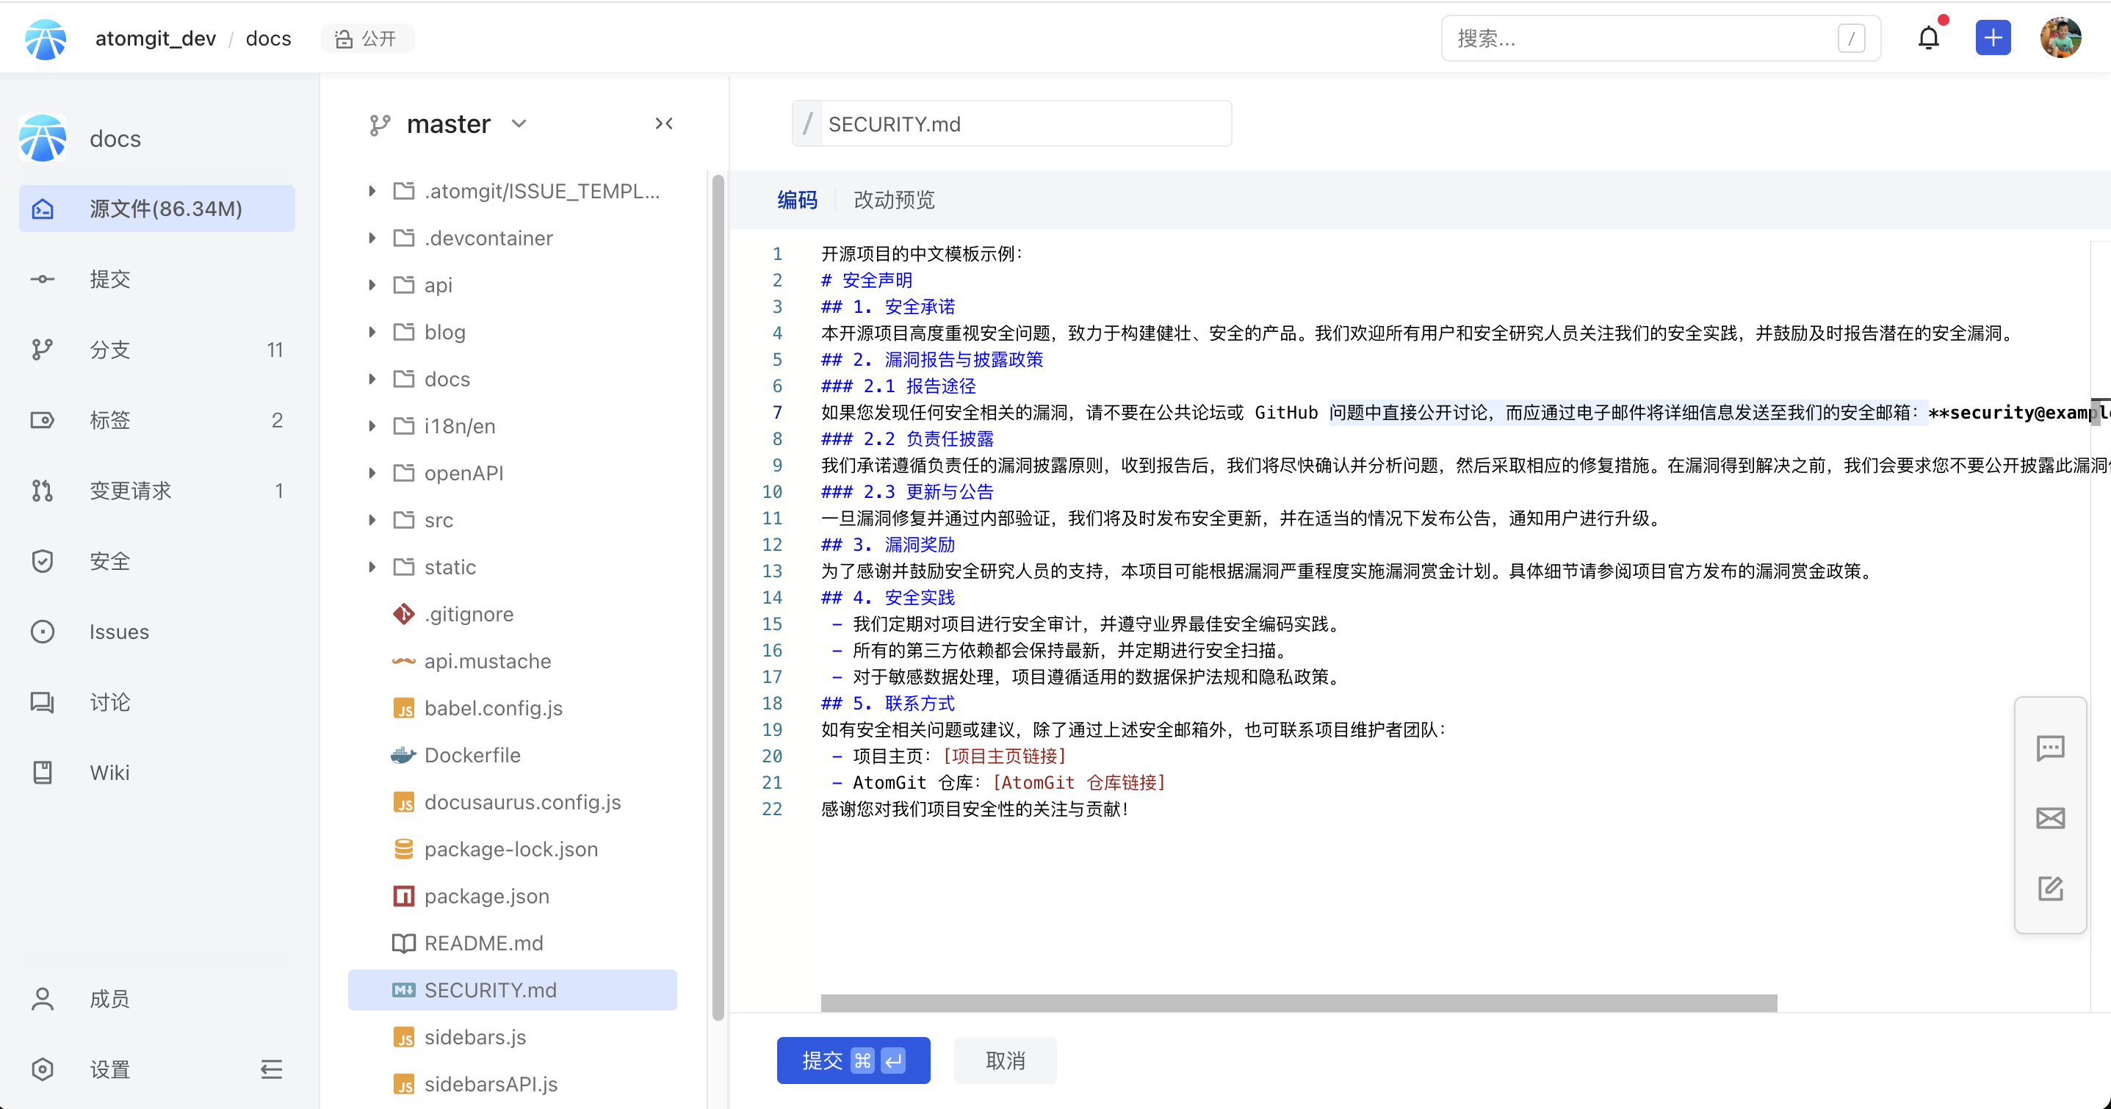Click the floating edit feedback icon

click(2049, 888)
